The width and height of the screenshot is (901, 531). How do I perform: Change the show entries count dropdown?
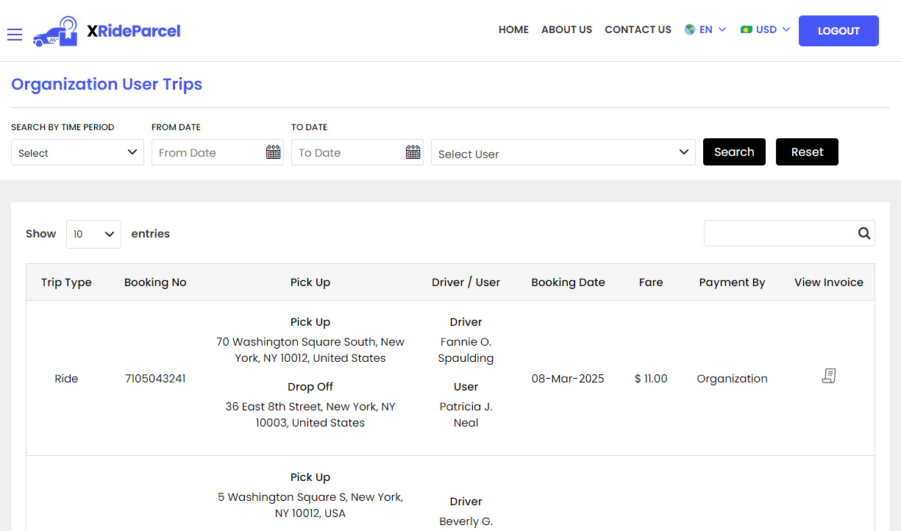[x=93, y=234]
